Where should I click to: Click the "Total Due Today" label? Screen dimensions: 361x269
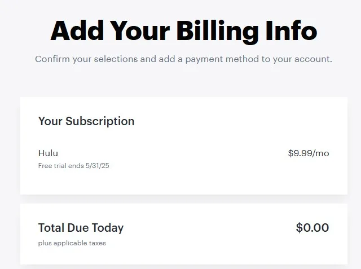tap(81, 228)
